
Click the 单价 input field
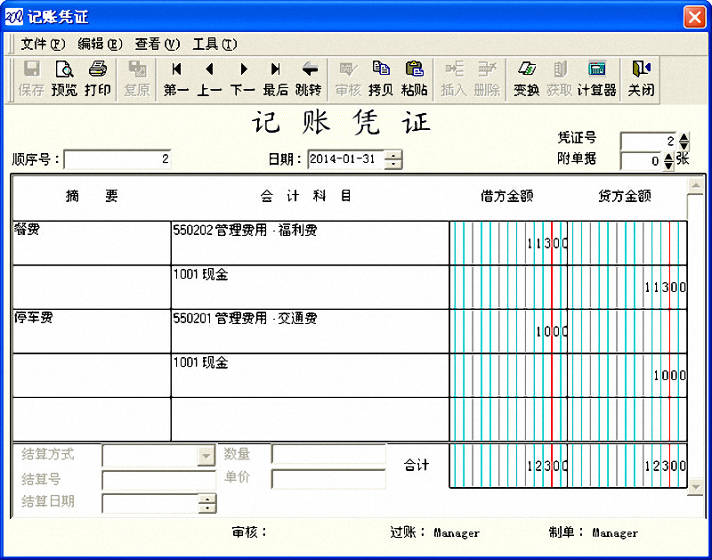[x=328, y=479]
